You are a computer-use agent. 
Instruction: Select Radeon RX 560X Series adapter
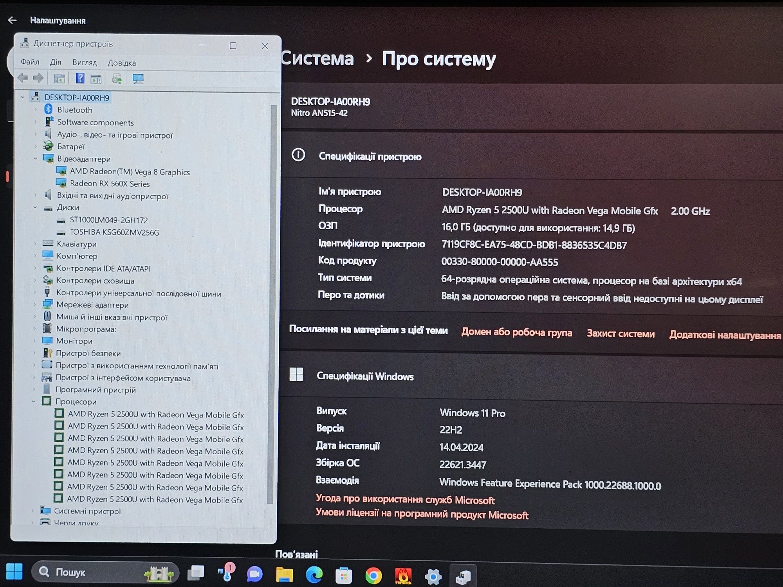pos(110,184)
